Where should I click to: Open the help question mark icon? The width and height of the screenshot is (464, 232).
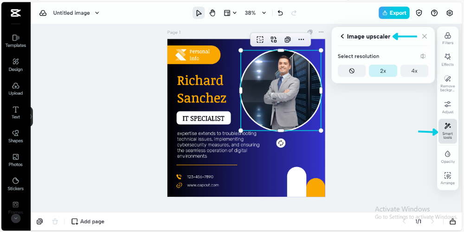(x=434, y=13)
